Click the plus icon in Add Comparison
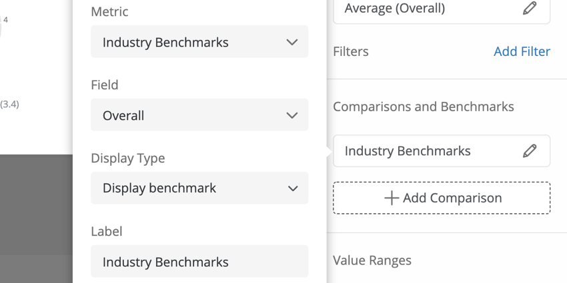Image resolution: width=567 pixels, height=283 pixels. pyautogui.click(x=392, y=198)
